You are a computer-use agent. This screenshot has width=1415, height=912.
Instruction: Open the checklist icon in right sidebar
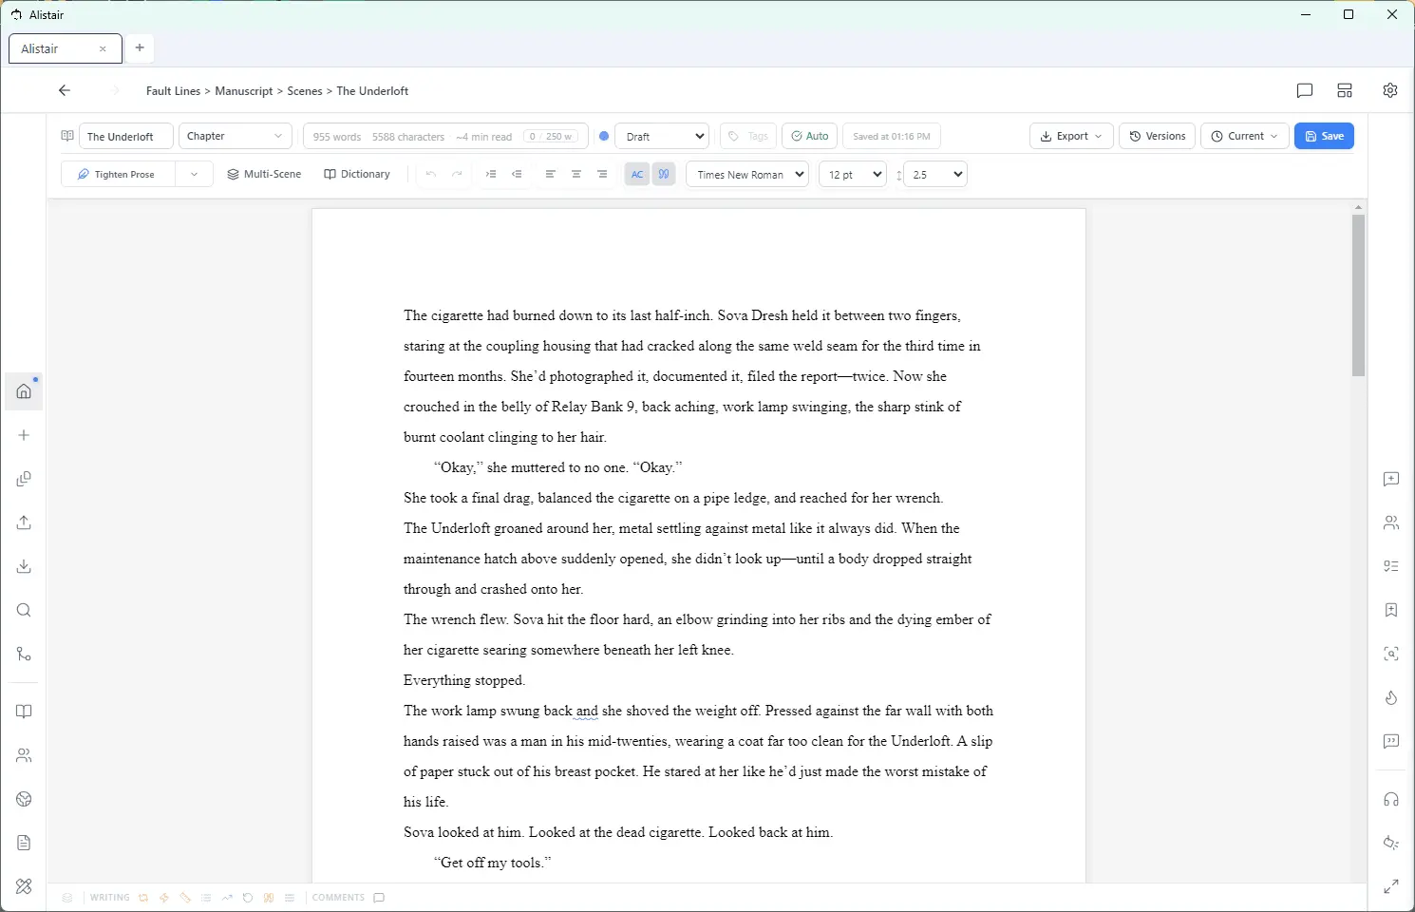point(1391,566)
